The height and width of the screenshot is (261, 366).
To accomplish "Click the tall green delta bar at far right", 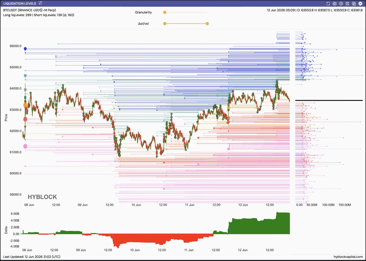I will [283, 223].
